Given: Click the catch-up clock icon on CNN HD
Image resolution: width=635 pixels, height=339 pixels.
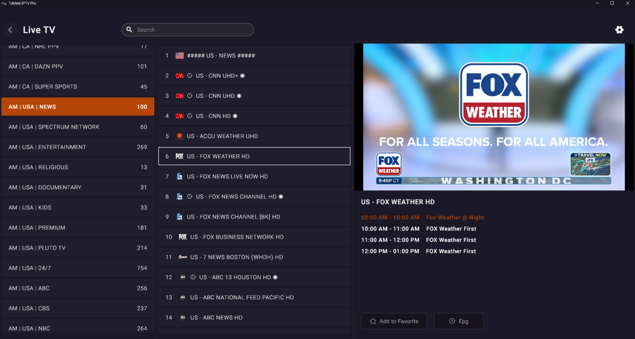Looking at the screenshot, I should pos(189,116).
